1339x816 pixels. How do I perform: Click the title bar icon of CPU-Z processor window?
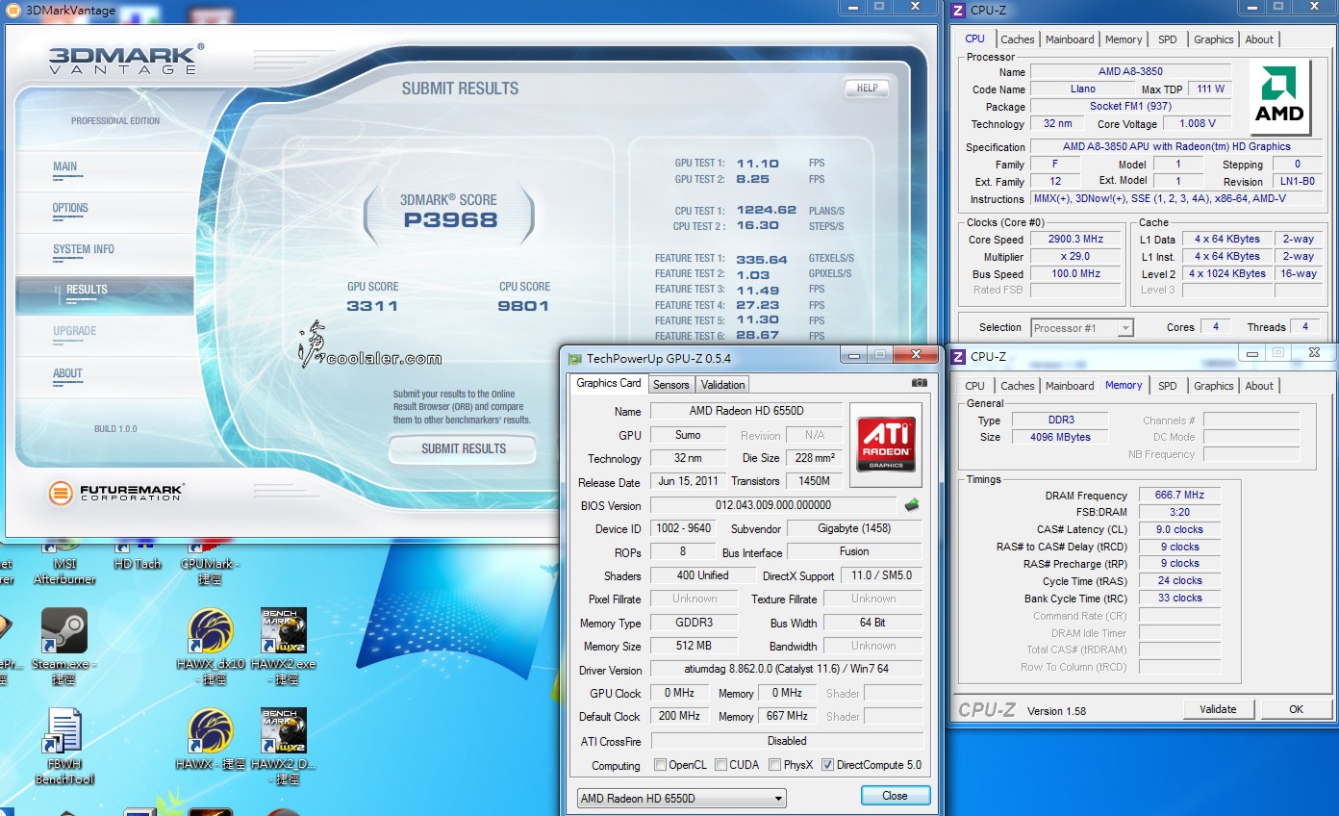tap(958, 11)
